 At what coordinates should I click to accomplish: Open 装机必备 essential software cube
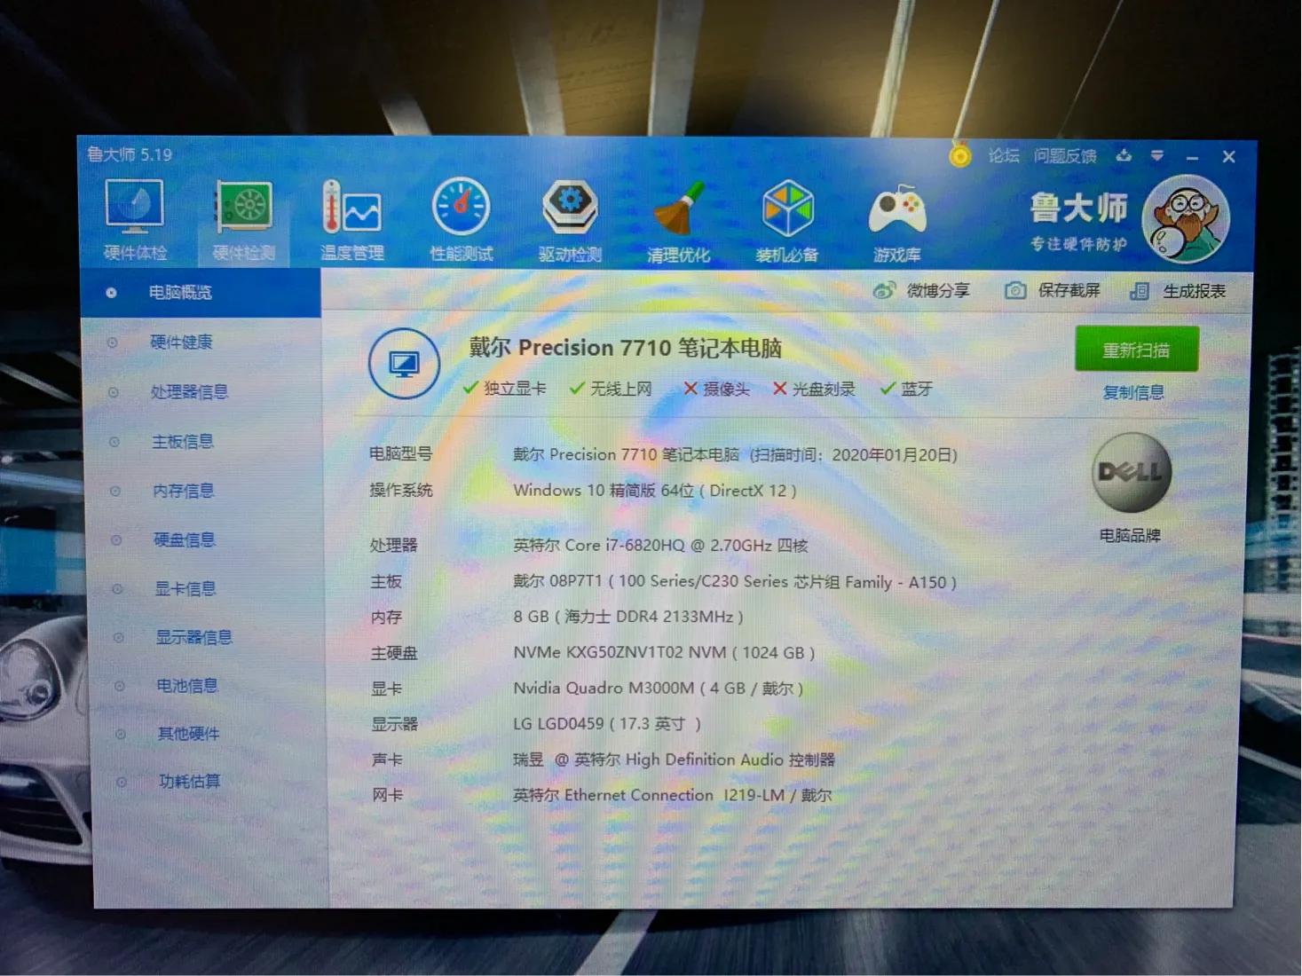click(x=787, y=223)
